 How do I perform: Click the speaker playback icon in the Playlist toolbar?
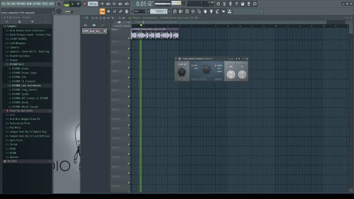click(x=124, y=18)
